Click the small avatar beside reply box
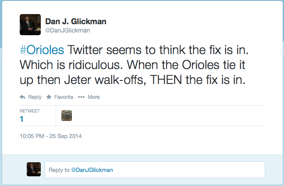Image resolution: width=284 pixels, height=186 pixels. tap(34, 169)
